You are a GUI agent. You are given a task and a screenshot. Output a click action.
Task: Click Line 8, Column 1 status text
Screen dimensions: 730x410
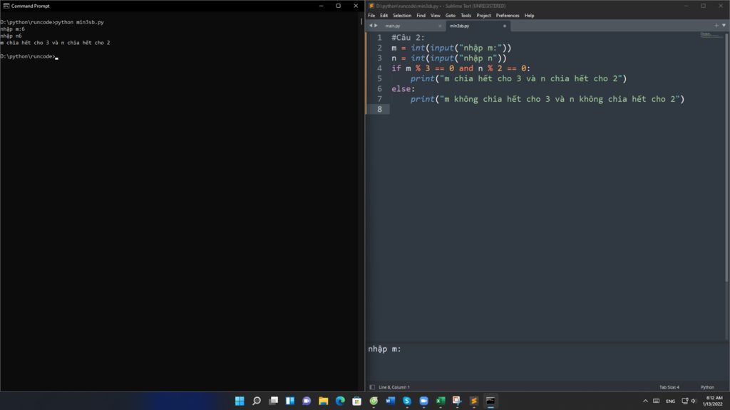pos(394,387)
